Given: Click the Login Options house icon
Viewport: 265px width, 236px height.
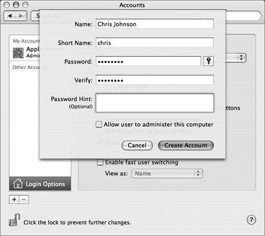Looking at the screenshot, I should click(x=18, y=183).
